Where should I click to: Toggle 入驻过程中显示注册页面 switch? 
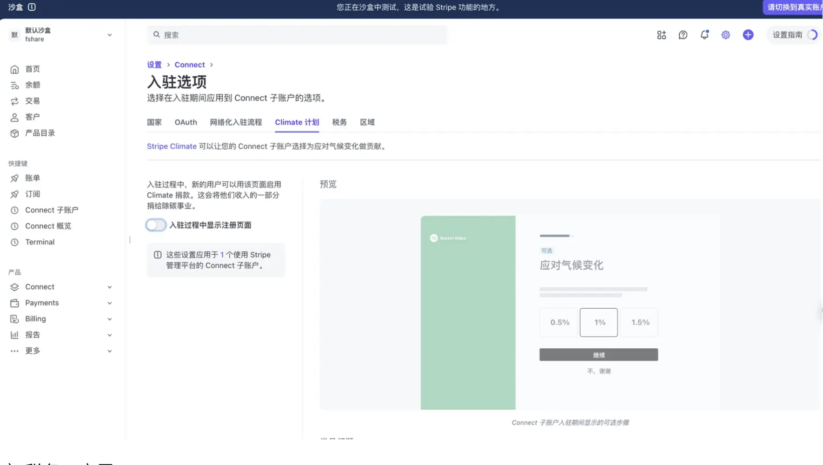click(x=156, y=225)
